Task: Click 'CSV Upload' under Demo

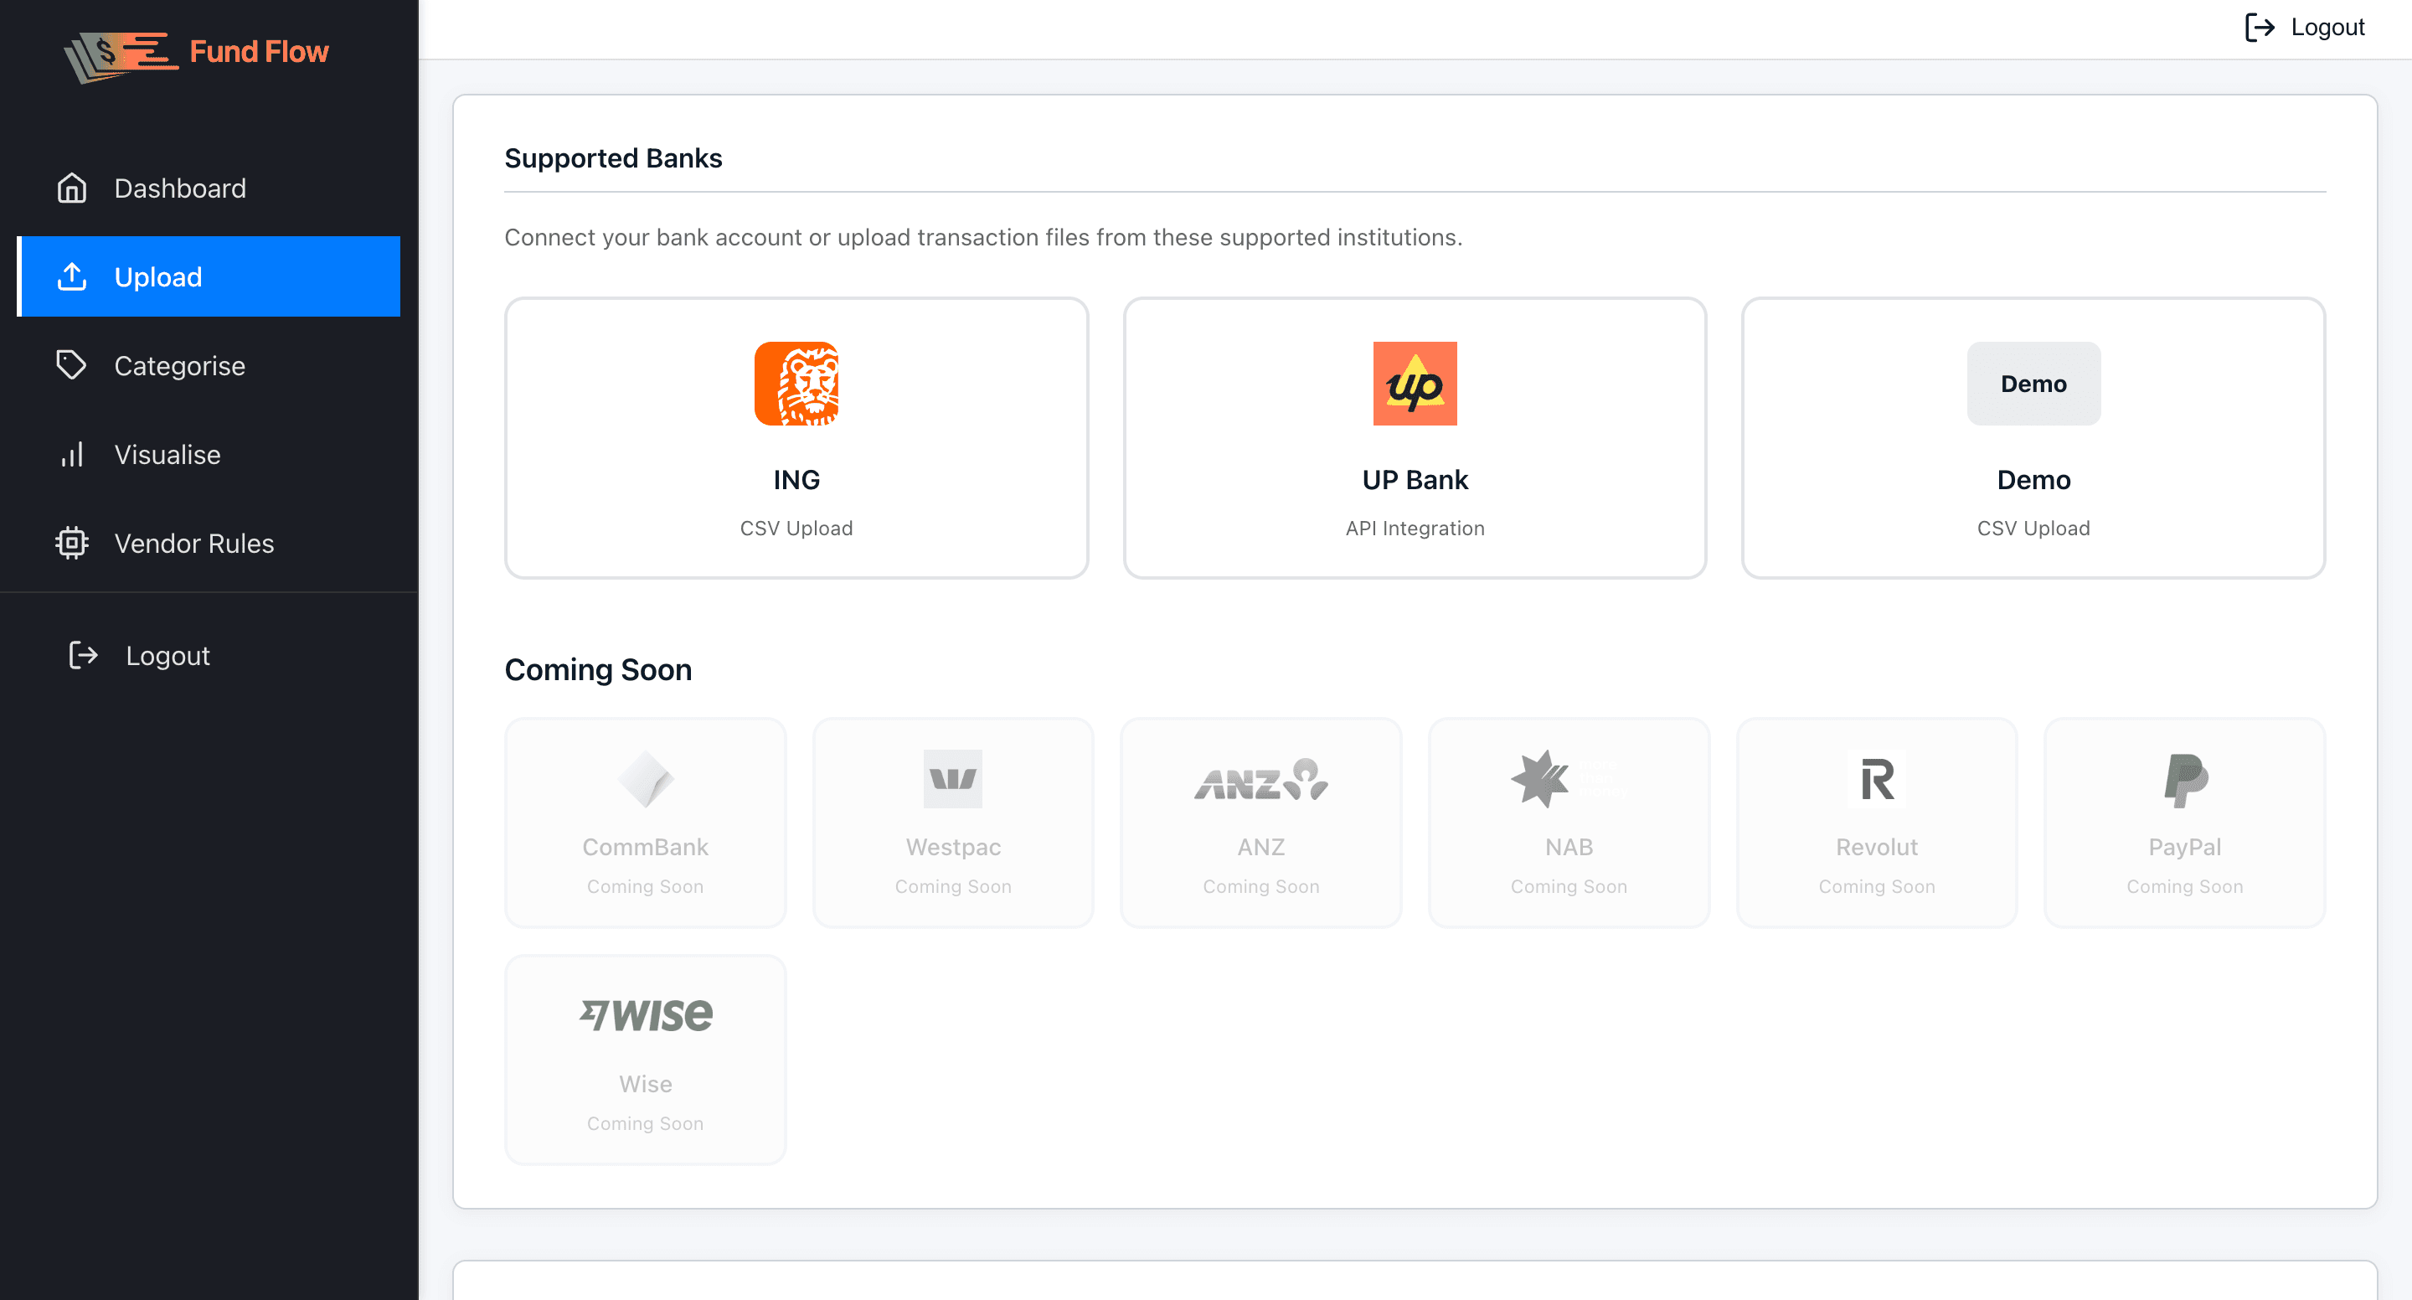Action: point(2033,529)
